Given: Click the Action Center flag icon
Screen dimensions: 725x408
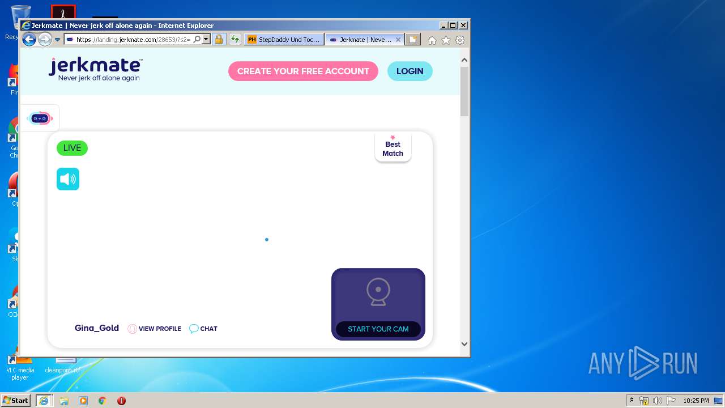Looking at the screenshot, I should tap(671, 401).
